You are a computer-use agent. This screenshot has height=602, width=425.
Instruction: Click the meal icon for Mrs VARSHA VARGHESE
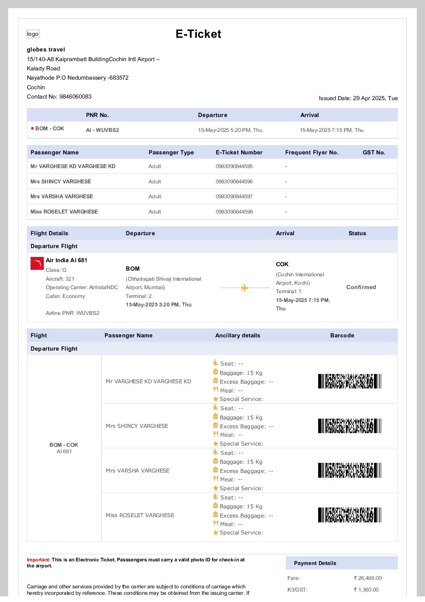click(x=216, y=479)
